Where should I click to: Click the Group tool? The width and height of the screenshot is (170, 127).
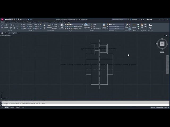click(x=126, y=26)
